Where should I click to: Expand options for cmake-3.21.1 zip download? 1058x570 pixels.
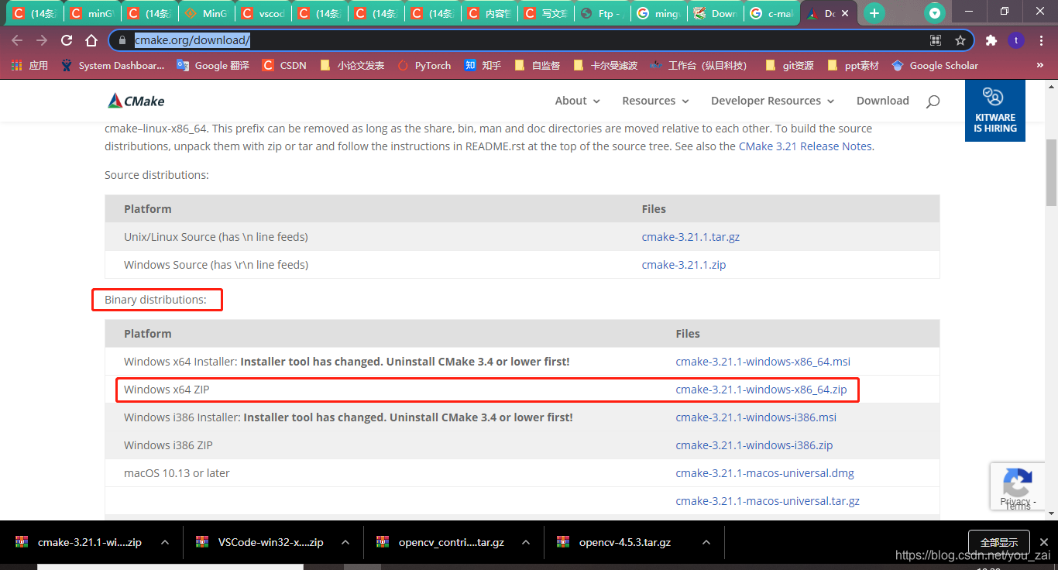pos(165,543)
